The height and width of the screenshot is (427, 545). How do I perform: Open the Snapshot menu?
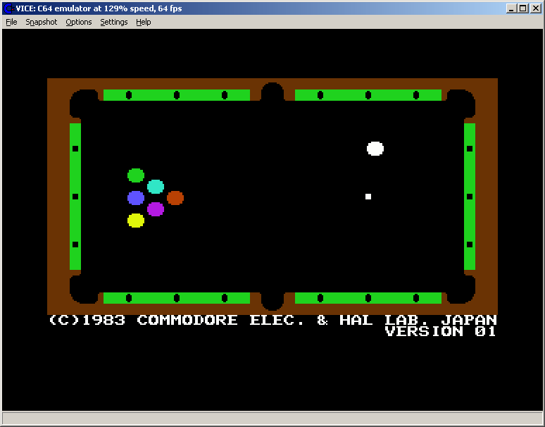42,22
